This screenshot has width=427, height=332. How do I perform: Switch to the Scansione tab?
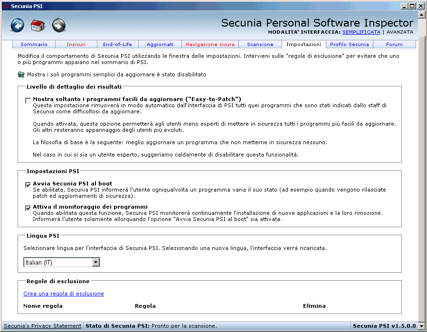point(260,44)
